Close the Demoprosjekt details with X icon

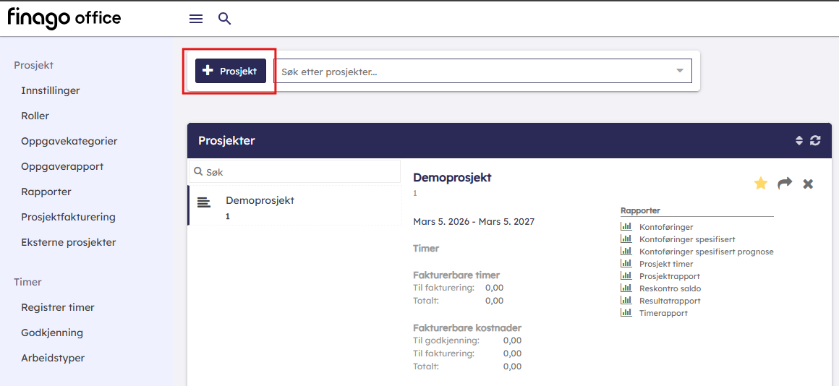(808, 184)
